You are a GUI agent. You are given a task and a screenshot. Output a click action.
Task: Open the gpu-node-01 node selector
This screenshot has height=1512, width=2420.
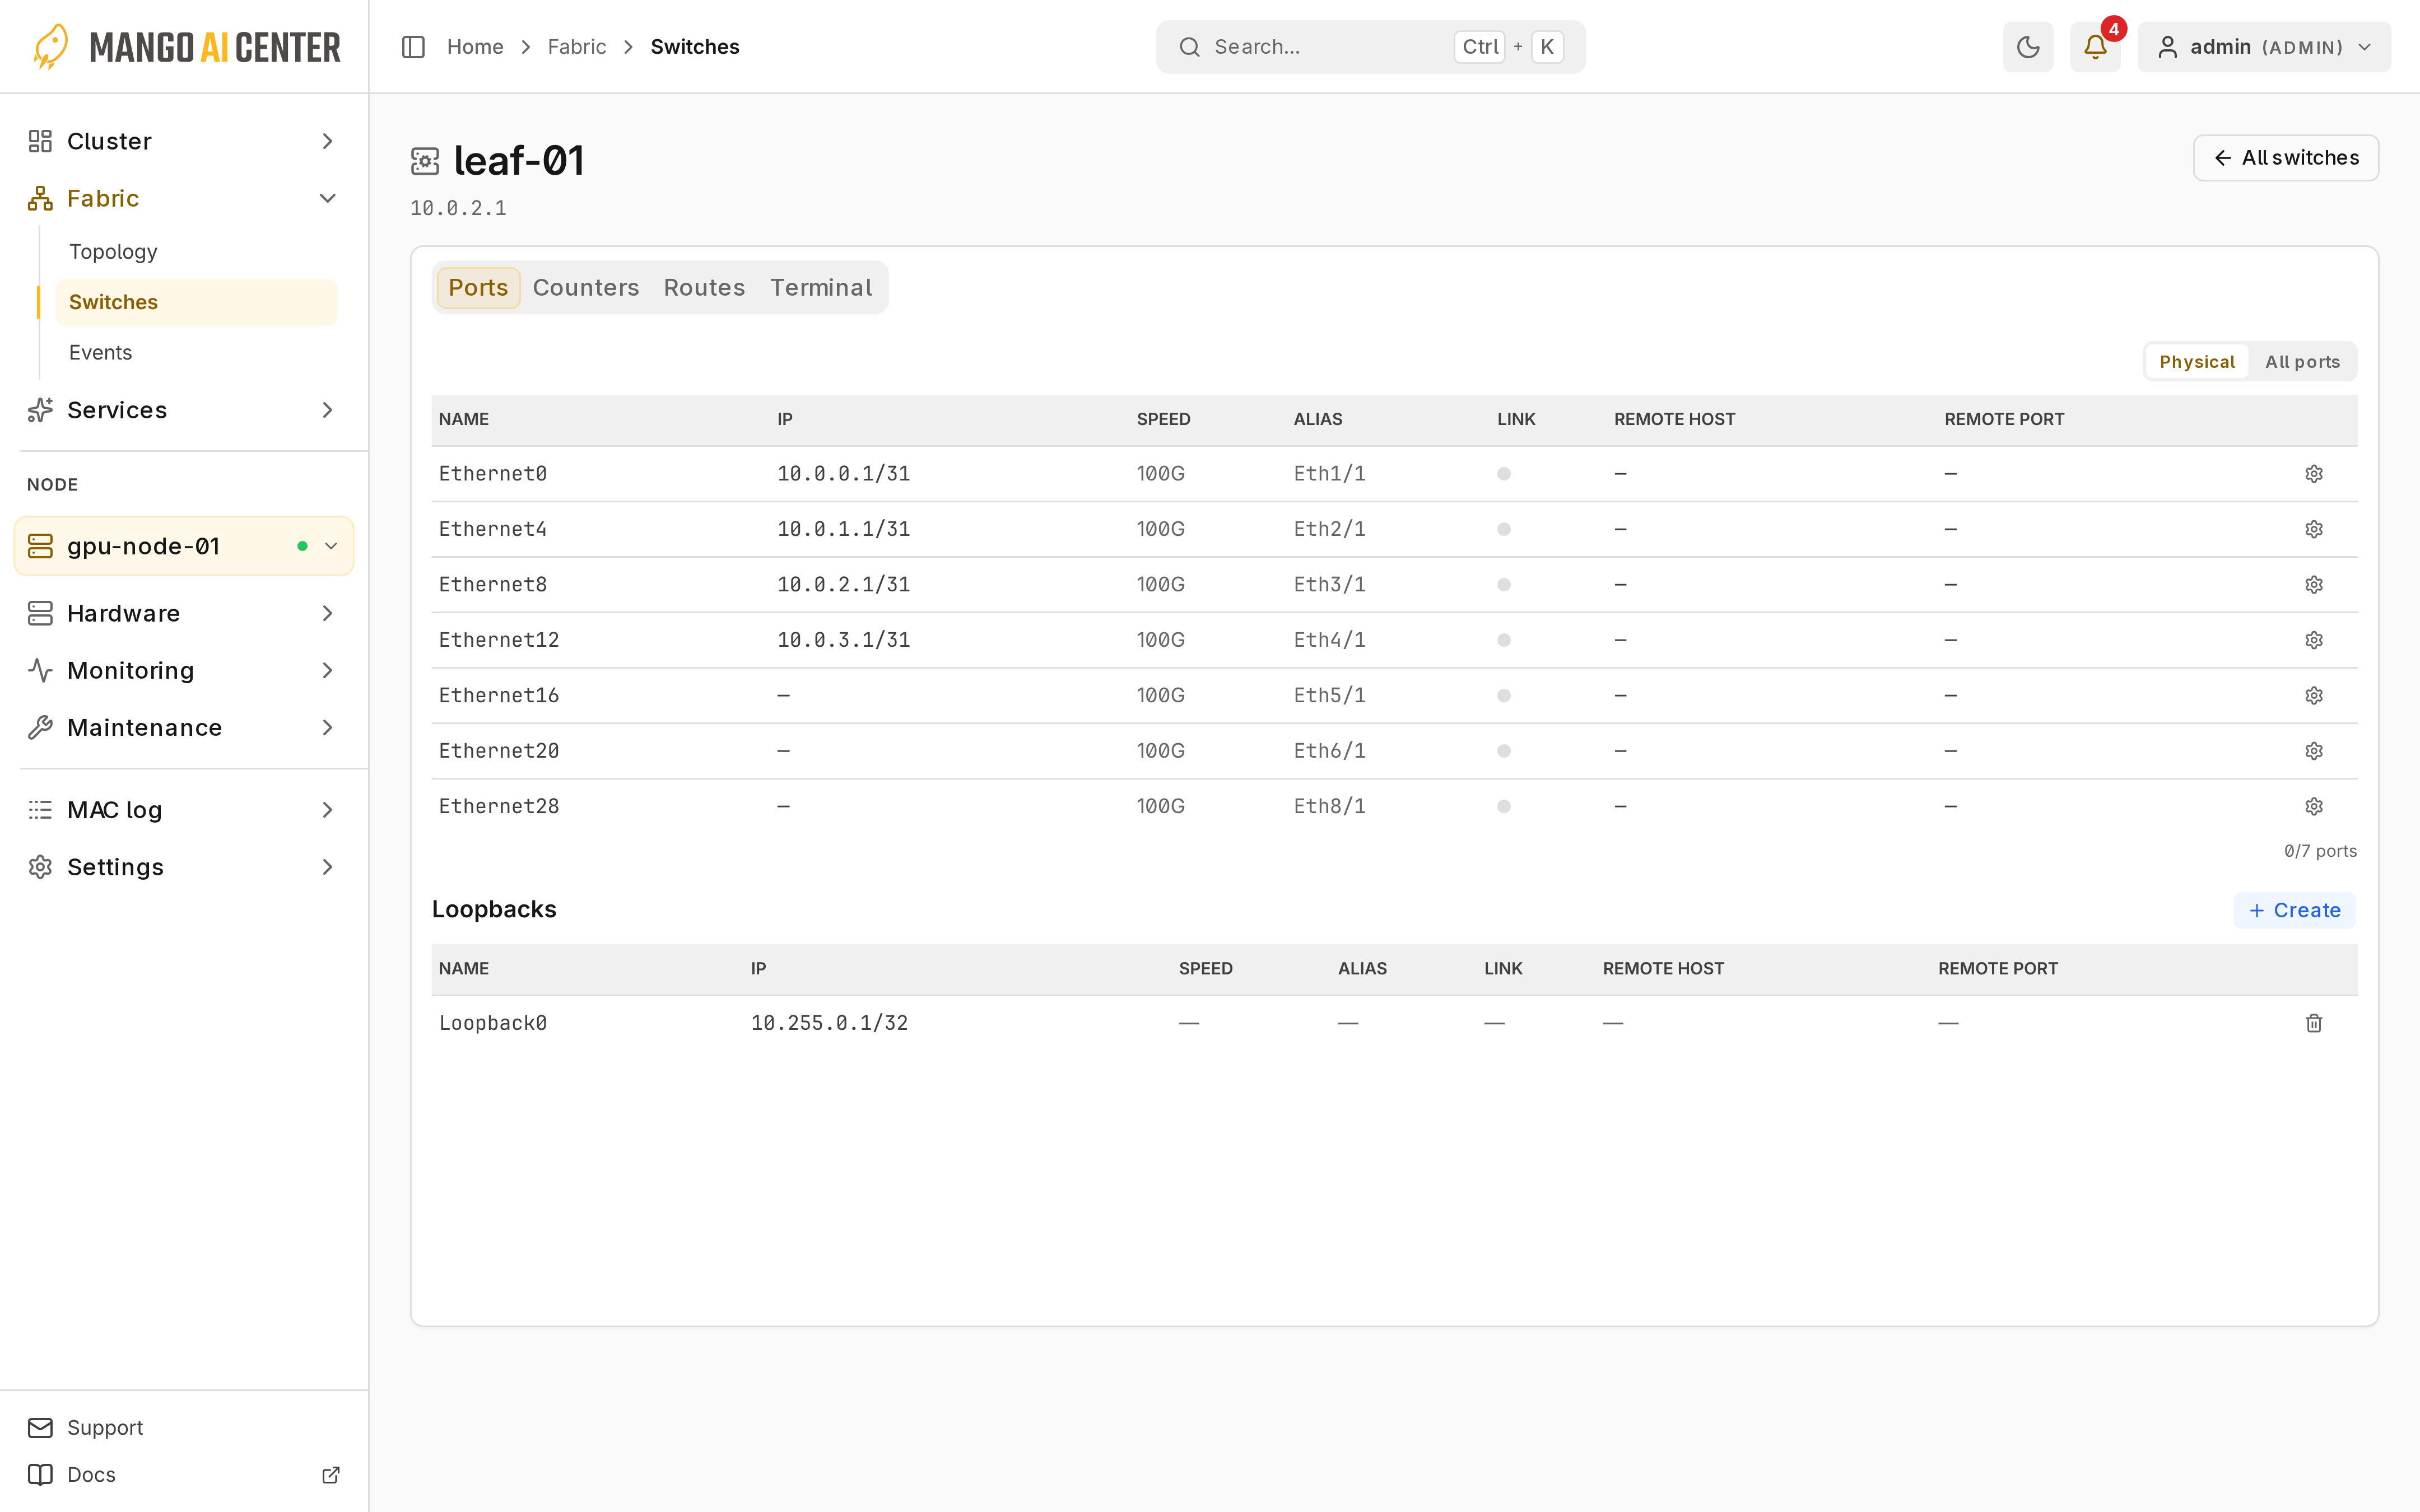pos(184,546)
